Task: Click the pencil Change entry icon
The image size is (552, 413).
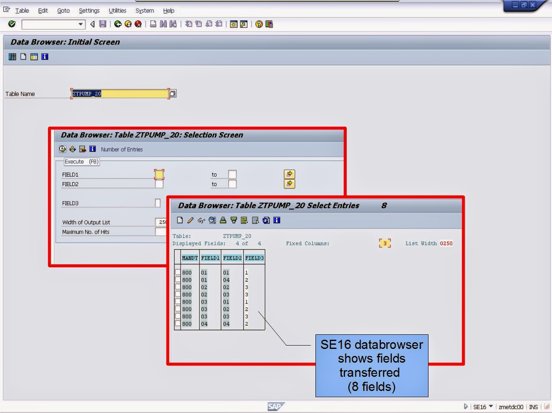Action: point(190,221)
